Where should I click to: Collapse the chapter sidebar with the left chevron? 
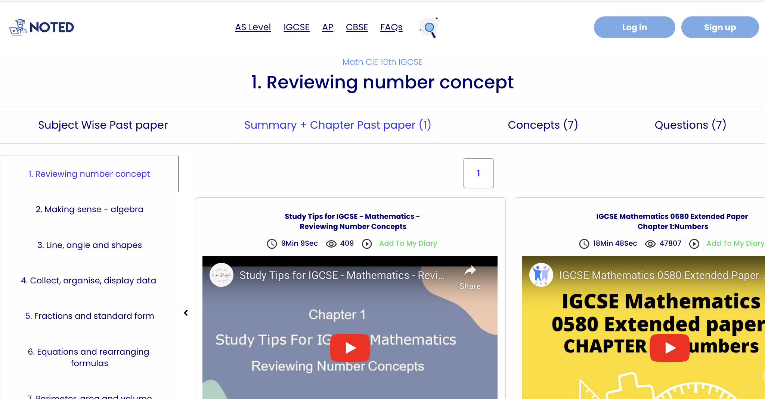(186, 313)
